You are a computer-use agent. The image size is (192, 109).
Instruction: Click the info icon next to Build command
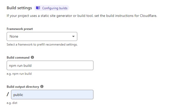point(32,57)
